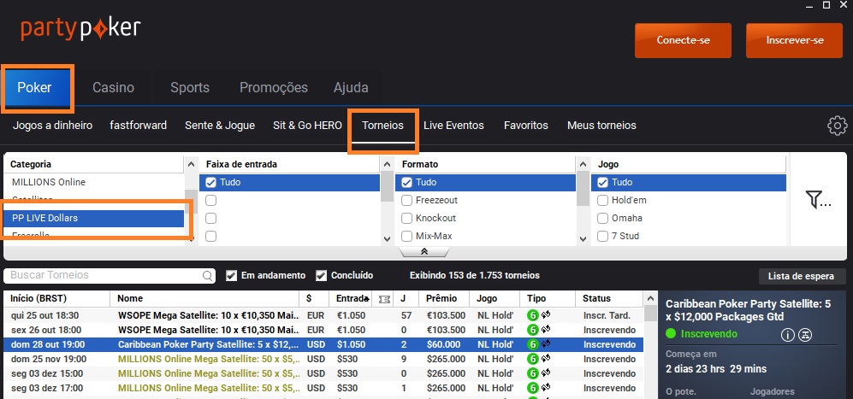Maximize the partypoker window
853x399 pixels.
826,5
